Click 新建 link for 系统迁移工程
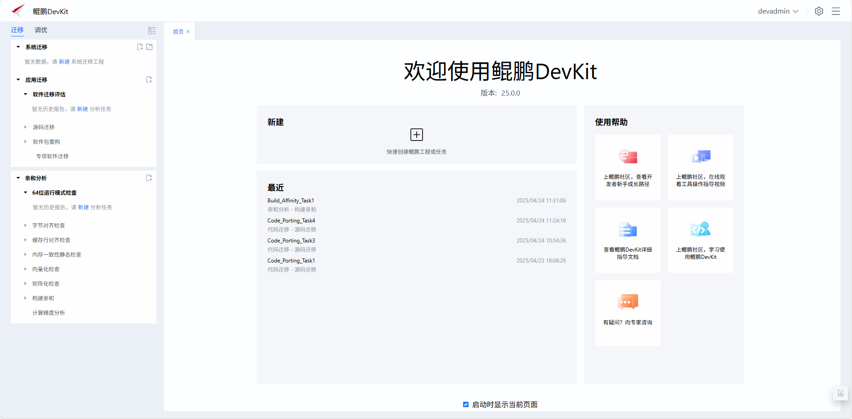The width and height of the screenshot is (852, 419). [x=64, y=61]
